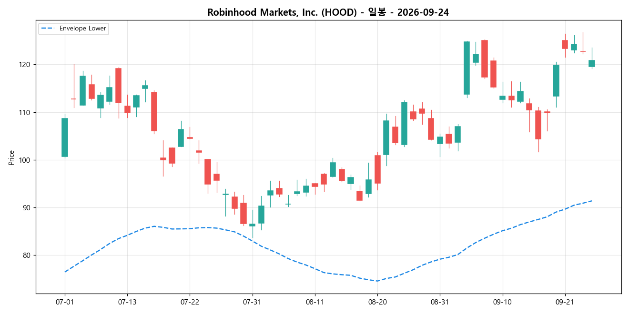
Task: Click the 07-13 x-axis date label
Action: click(x=127, y=302)
